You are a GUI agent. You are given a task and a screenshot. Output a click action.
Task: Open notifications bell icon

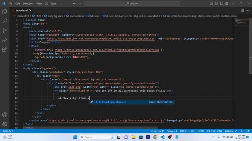click(248, 131)
